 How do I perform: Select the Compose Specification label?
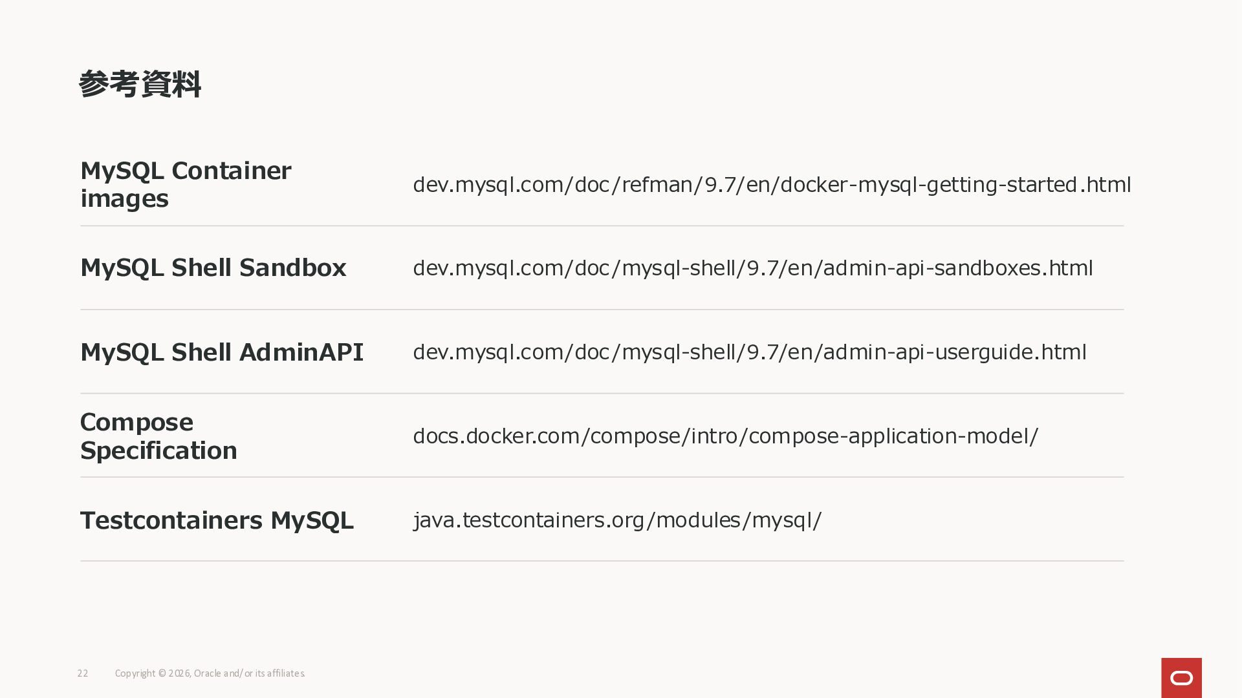point(158,436)
